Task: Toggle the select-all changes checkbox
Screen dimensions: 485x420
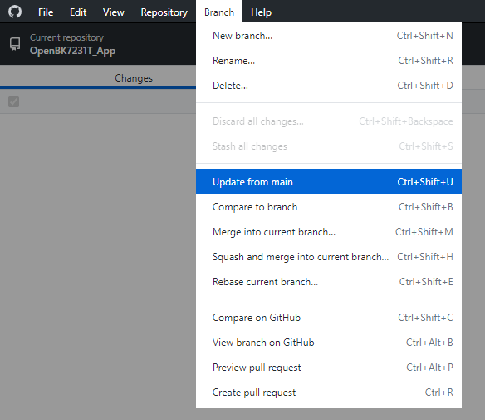Action: click(x=13, y=101)
